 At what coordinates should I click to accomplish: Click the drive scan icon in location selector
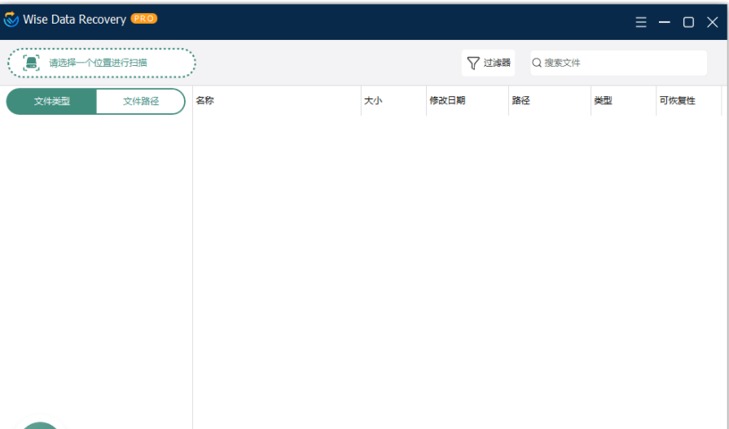31,63
